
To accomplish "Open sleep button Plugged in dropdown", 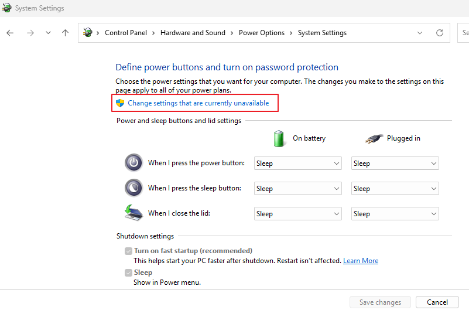I will (x=395, y=189).
